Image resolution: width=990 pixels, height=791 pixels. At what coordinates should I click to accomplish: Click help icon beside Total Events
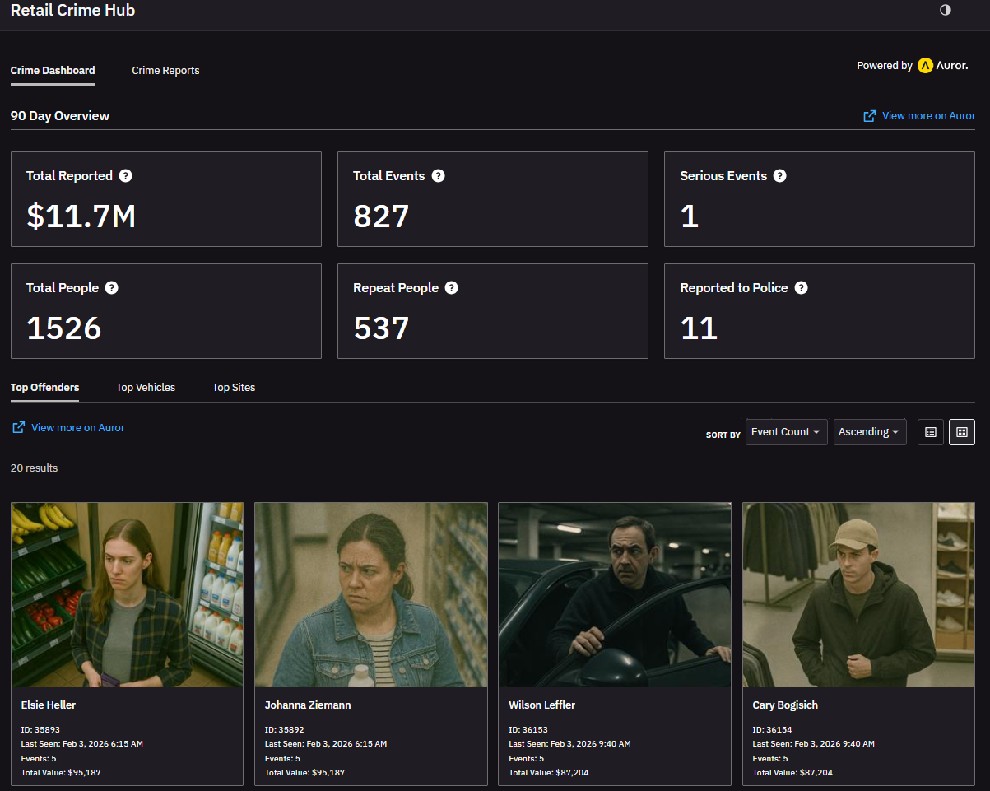point(438,175)
